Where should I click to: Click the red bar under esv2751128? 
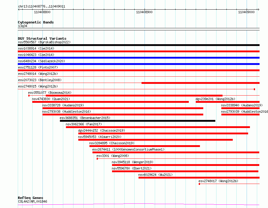pyautogui.click(x=139, y=70)
